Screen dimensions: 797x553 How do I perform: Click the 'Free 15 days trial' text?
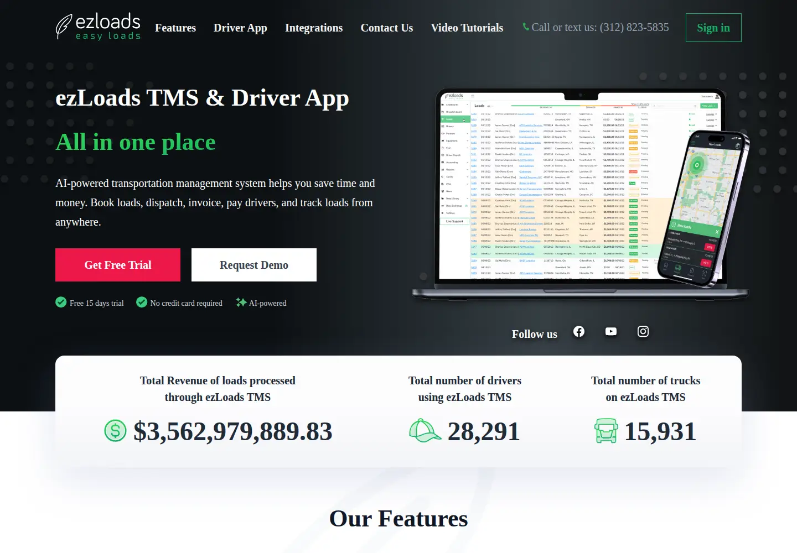click(x=97, y=303)
